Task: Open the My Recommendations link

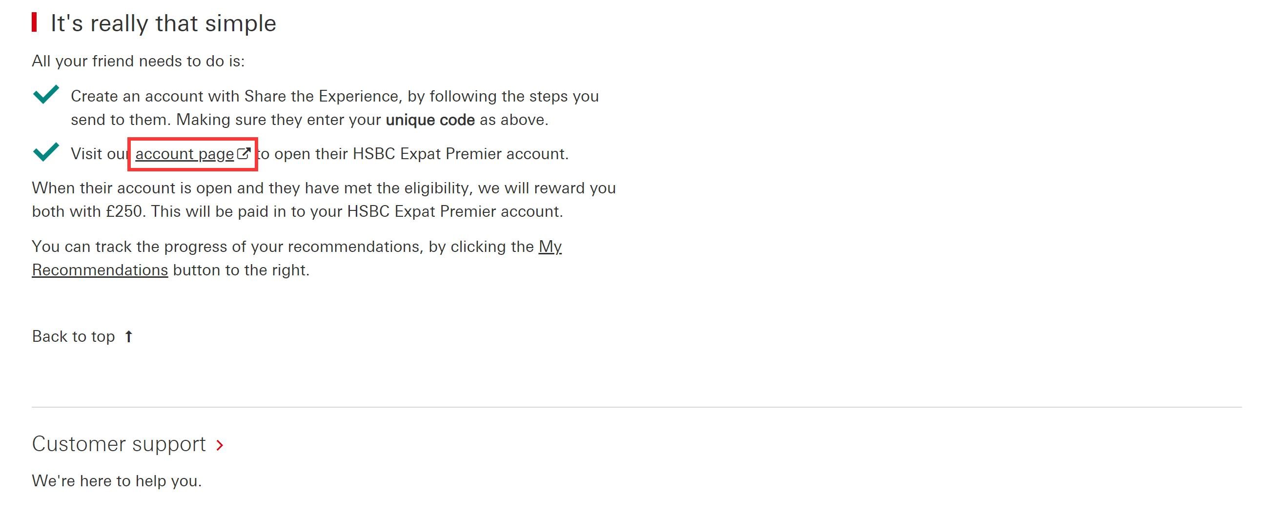Action: pyautogui.click(x=296, y=258)
